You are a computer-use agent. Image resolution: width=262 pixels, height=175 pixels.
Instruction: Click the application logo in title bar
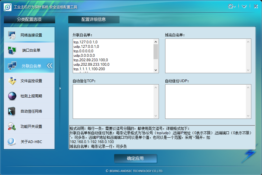(x=7, y=7)
